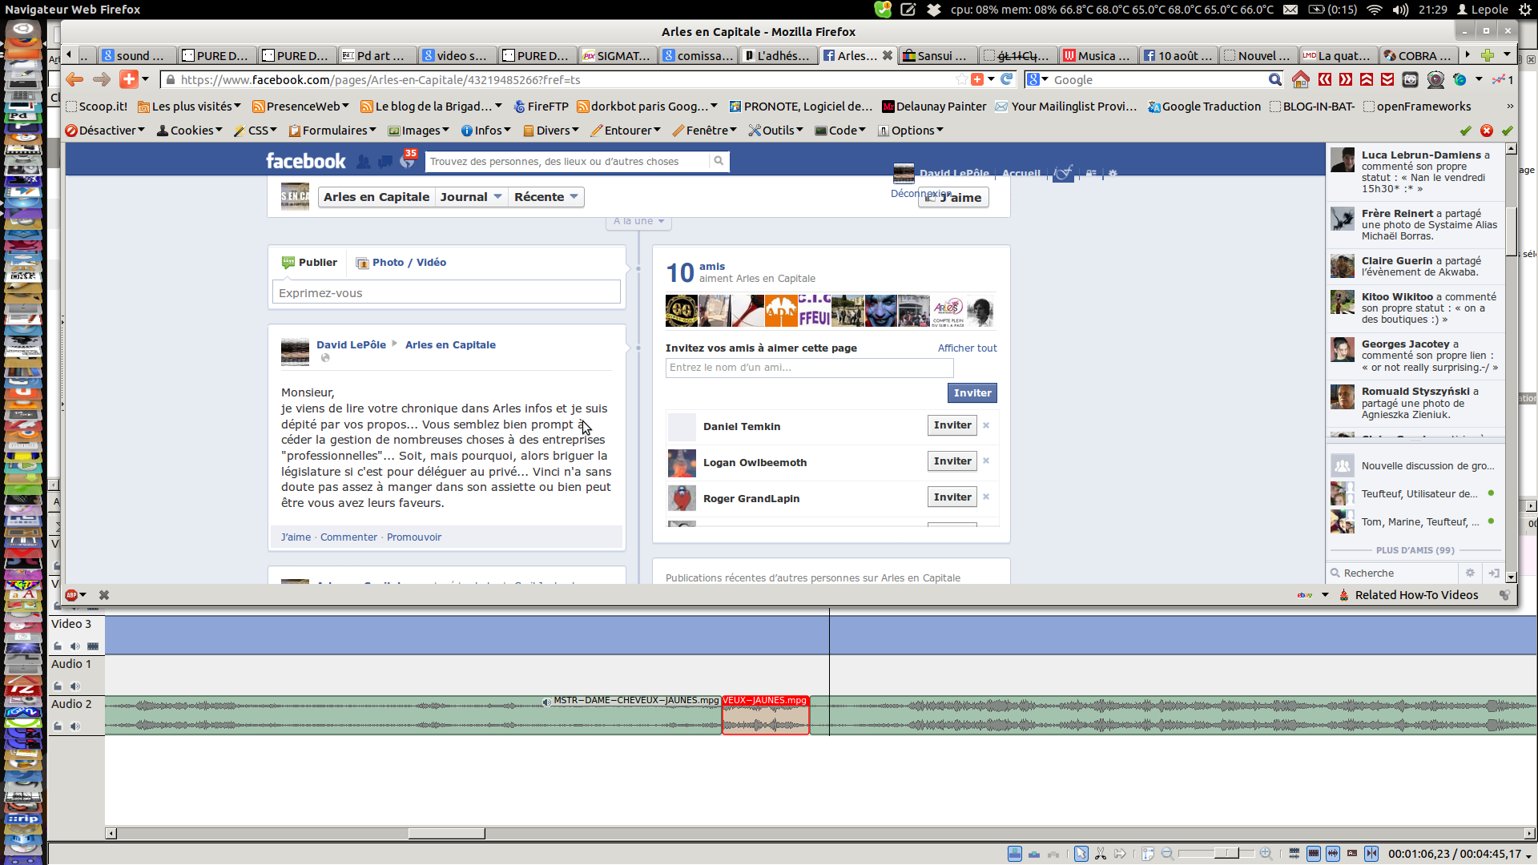The image size is (1538, 865).
Task: Activate the selection arrow tool
Action: tap(1081, 854)
